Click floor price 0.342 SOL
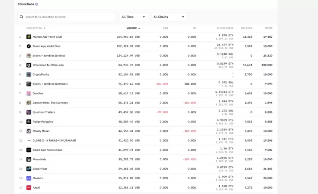This screenshot has height=194, width=318. pyautogui.click(x=226, y=83)
